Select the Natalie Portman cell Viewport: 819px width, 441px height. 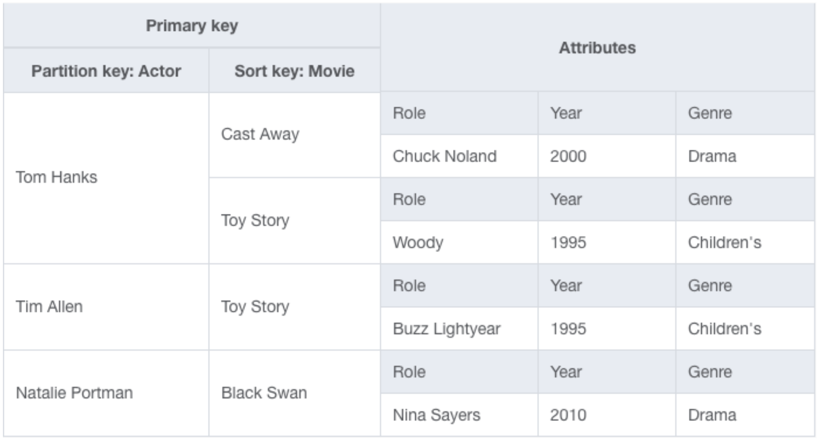[x=106, y=393]
